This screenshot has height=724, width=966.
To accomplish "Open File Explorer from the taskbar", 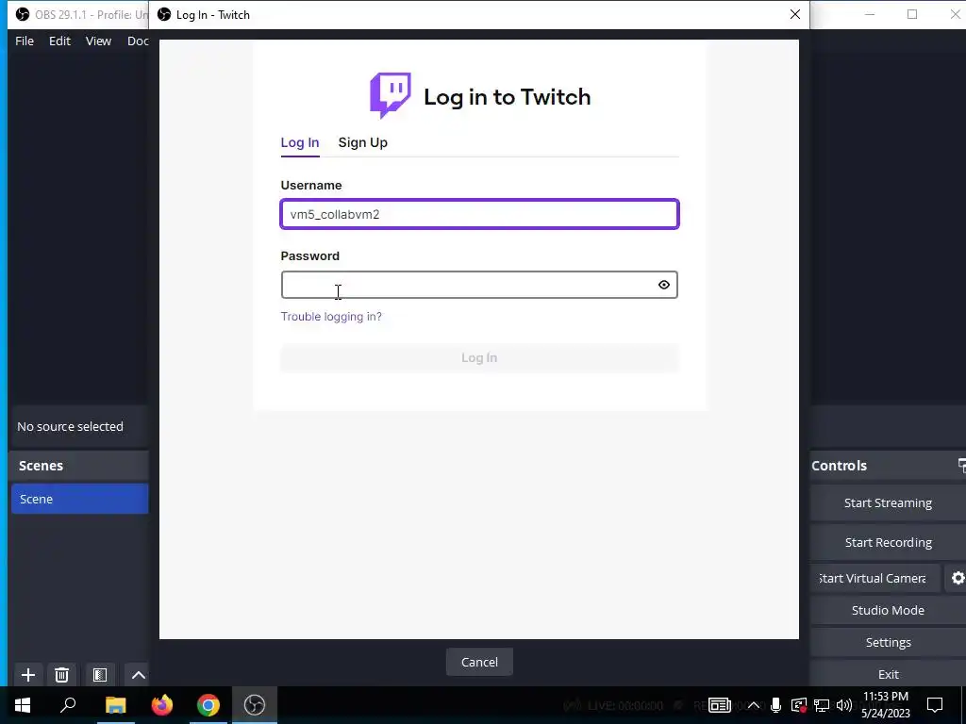I will tap(115, 705).
